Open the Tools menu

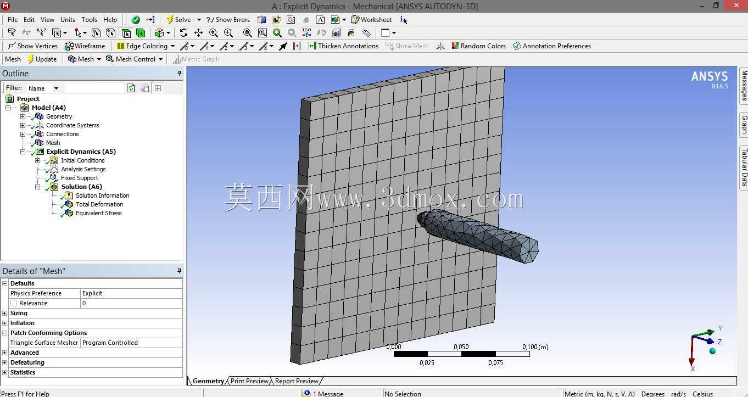[90, 20]
